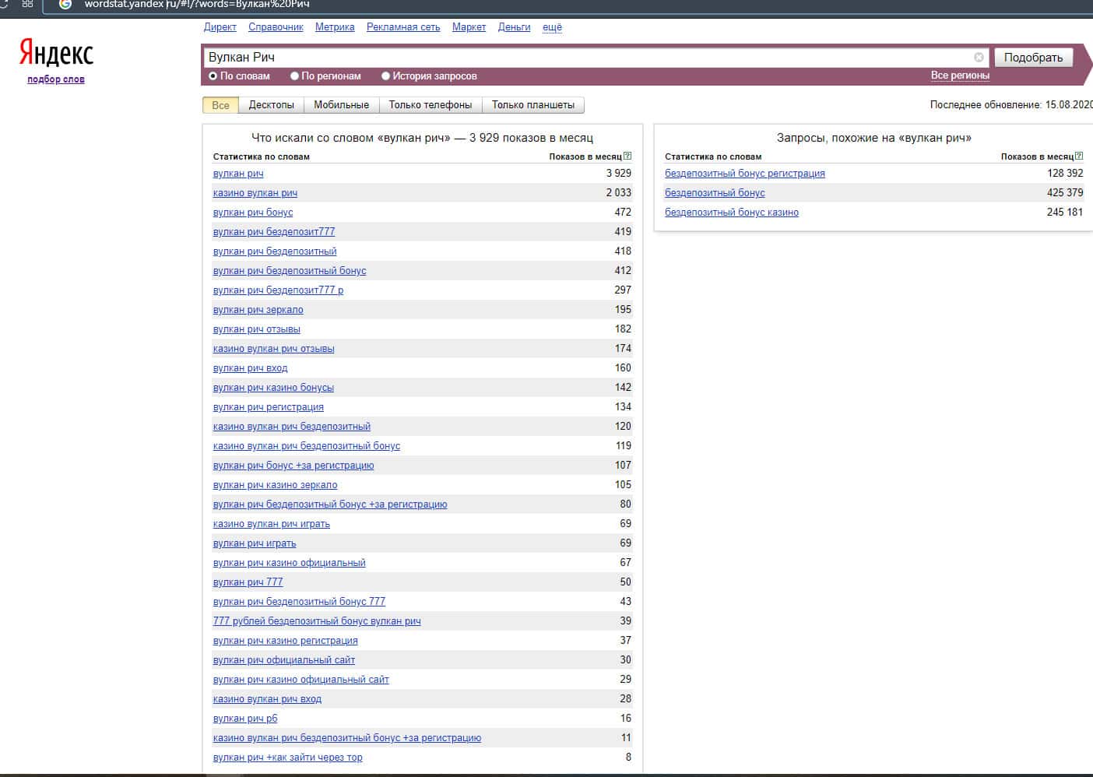Click the help icon in the left table header
1093x777 pixels.
coord(627,156)
